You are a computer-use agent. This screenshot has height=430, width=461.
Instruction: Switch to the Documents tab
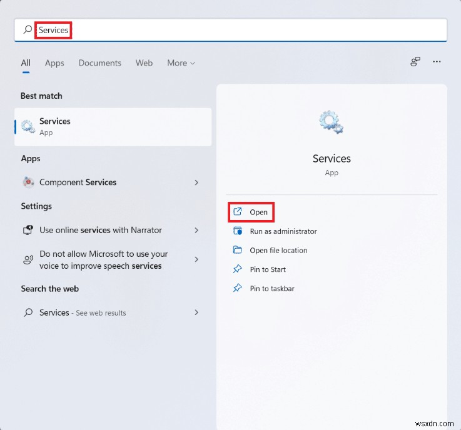[100, 63]
